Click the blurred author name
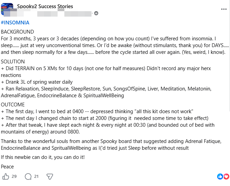 (30, 14)
